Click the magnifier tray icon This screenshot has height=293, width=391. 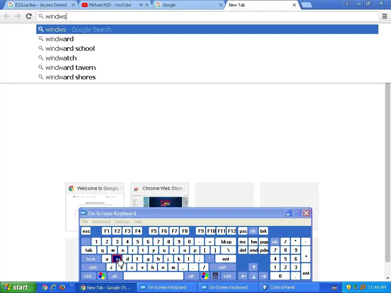point(363,287)
